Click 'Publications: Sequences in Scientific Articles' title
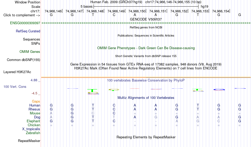The width and height of the screenshot is (251, 147). tap(146, 36)
